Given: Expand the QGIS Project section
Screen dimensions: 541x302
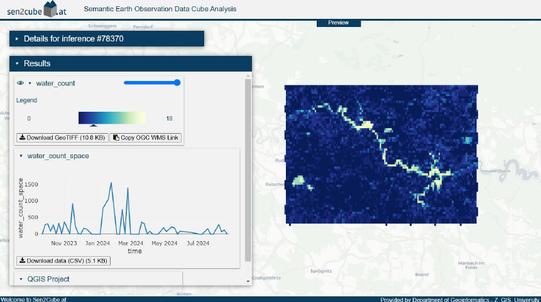Looking at the screenshot, I should pos(21,279).
